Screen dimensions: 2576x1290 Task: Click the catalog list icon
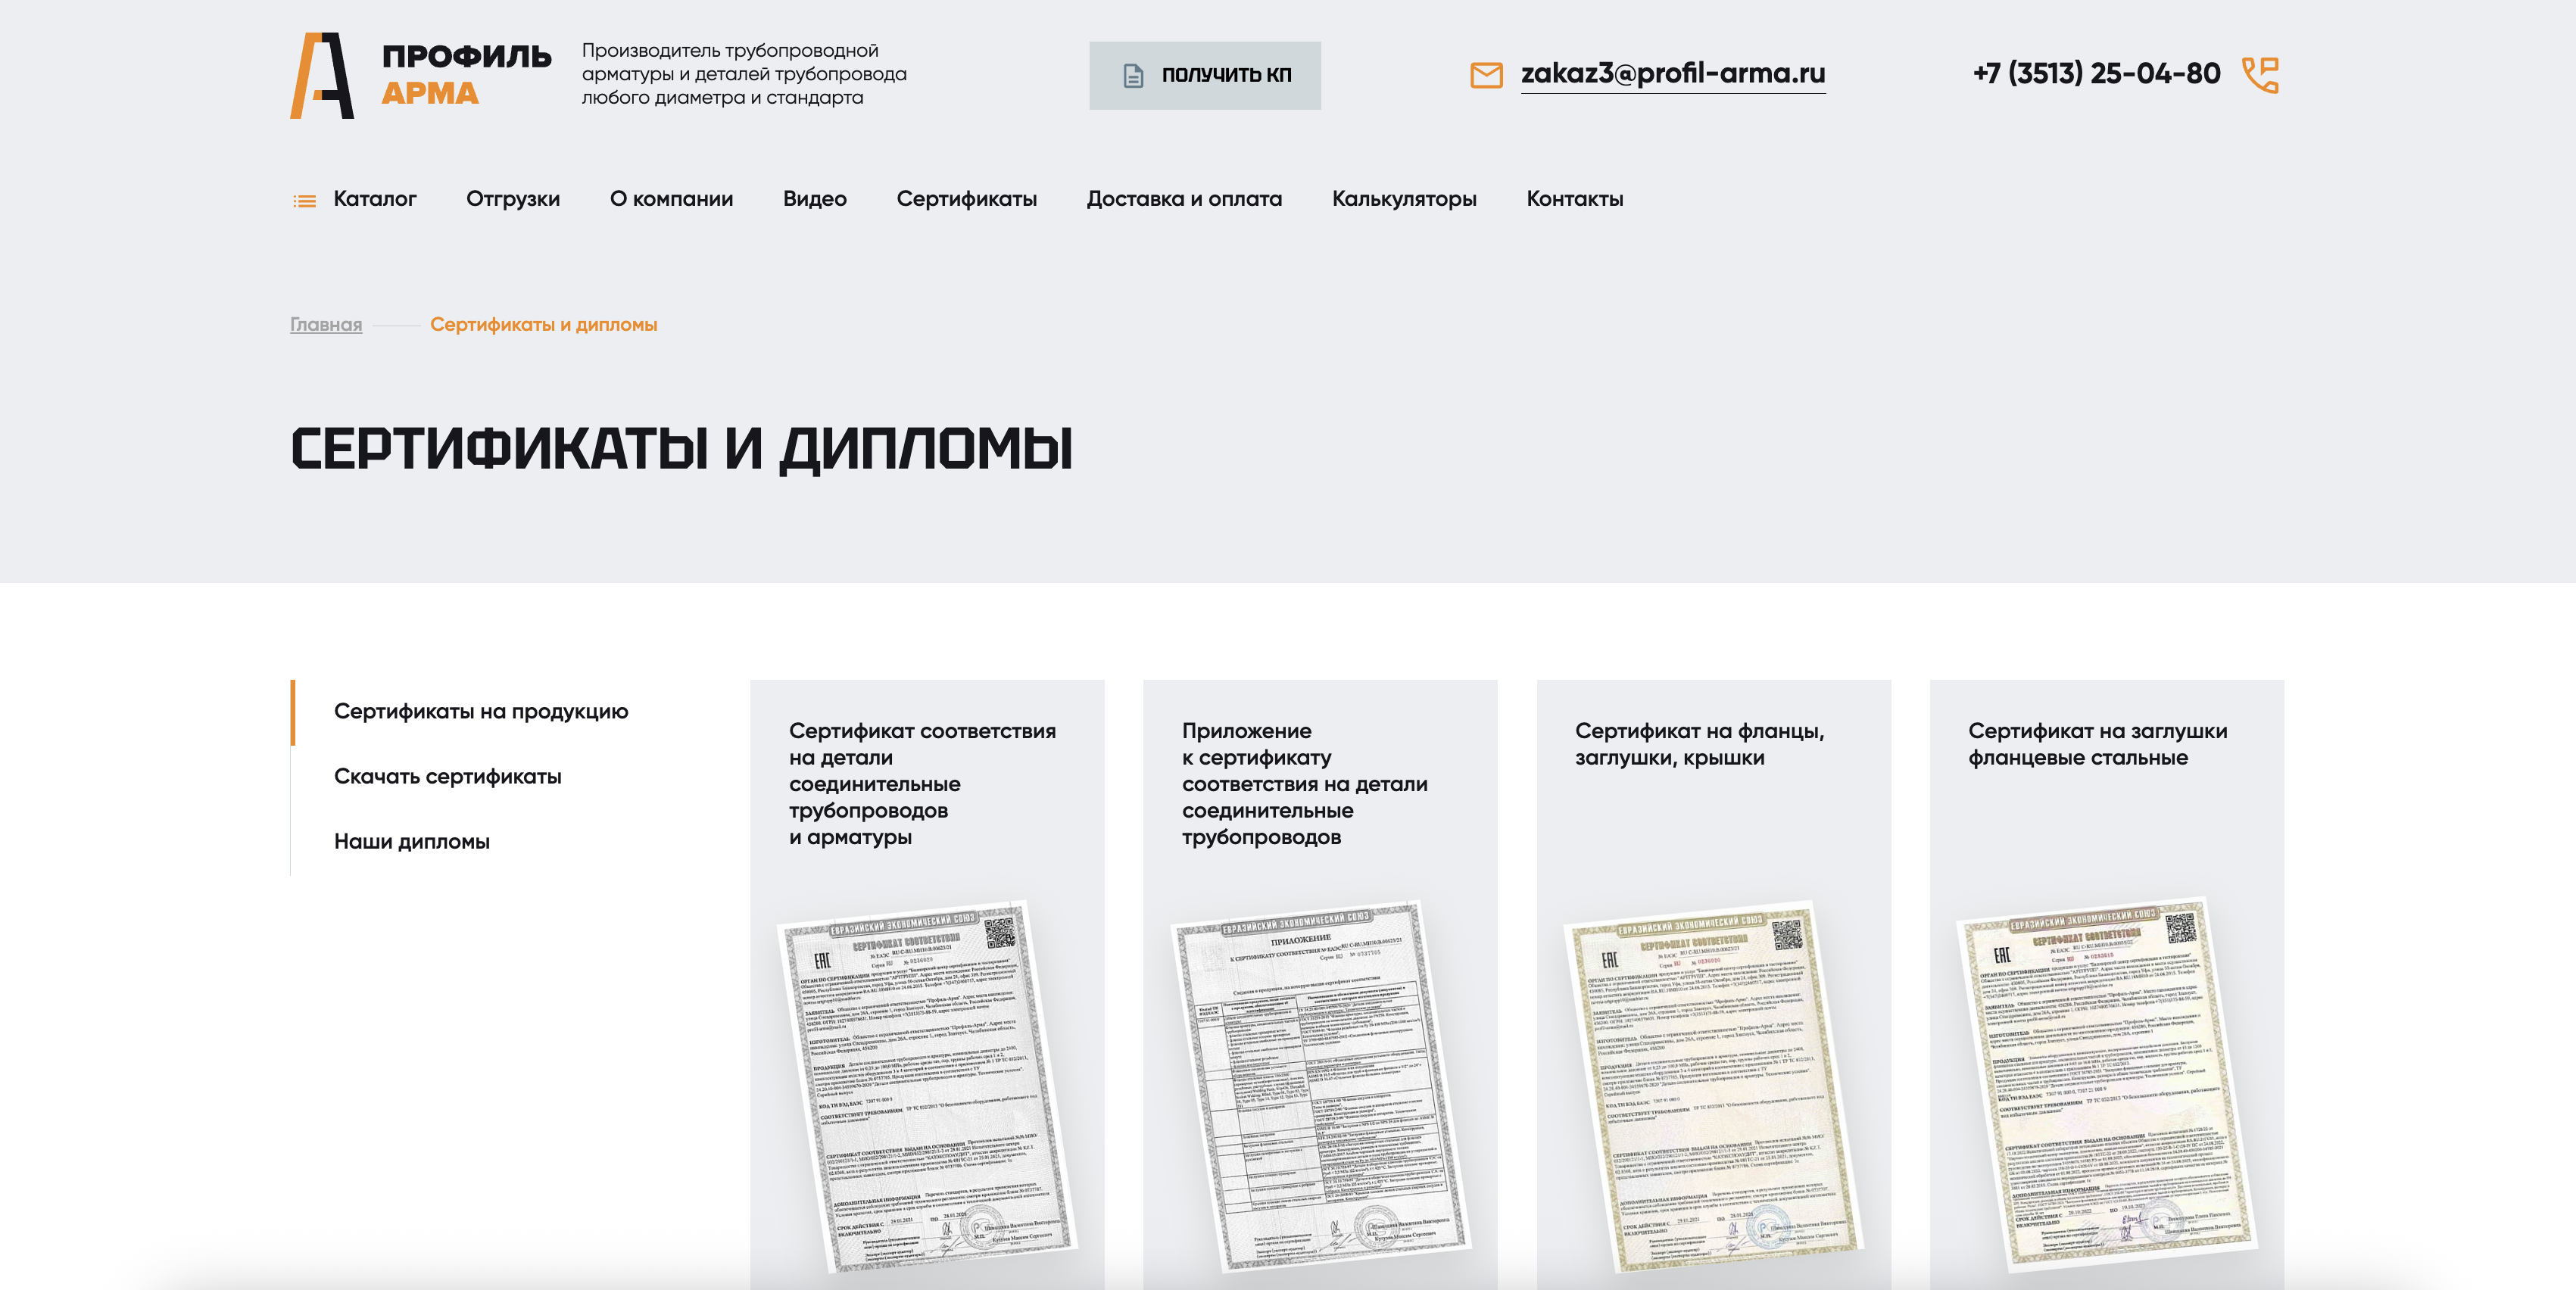tap(304, 201)
